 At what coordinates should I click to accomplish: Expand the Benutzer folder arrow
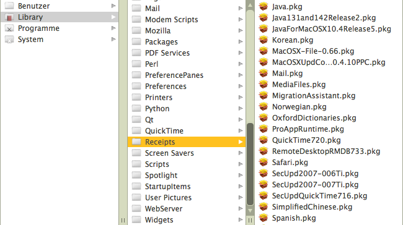[113, 6]
